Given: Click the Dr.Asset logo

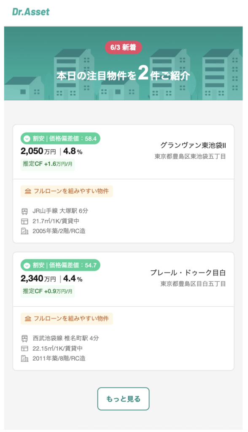Looking at the screenshot, I should click(31, 11).
